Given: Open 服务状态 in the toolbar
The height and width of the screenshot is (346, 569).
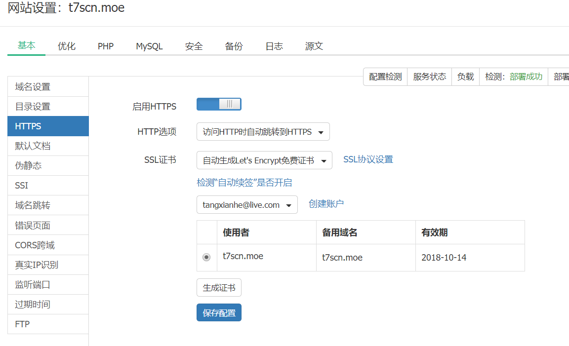Looking at the screenshot, I should 429,77.
